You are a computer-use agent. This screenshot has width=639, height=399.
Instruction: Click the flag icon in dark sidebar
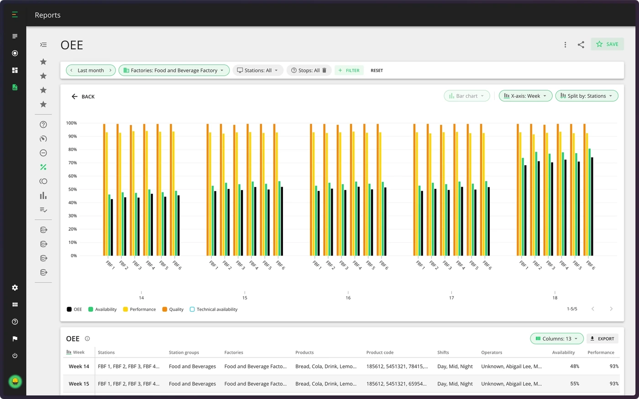point(15,339)
